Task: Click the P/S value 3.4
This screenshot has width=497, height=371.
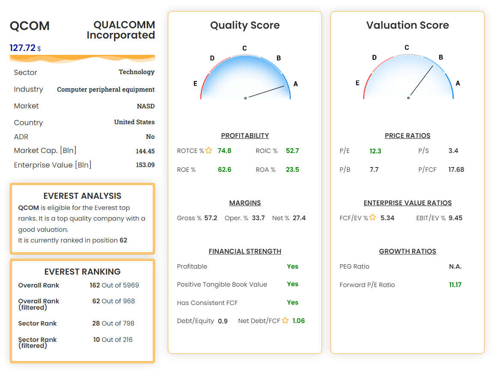Action: [453, 151]
